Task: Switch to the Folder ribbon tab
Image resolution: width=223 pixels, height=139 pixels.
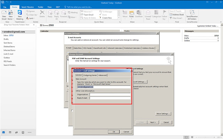Action: (40, 7)
